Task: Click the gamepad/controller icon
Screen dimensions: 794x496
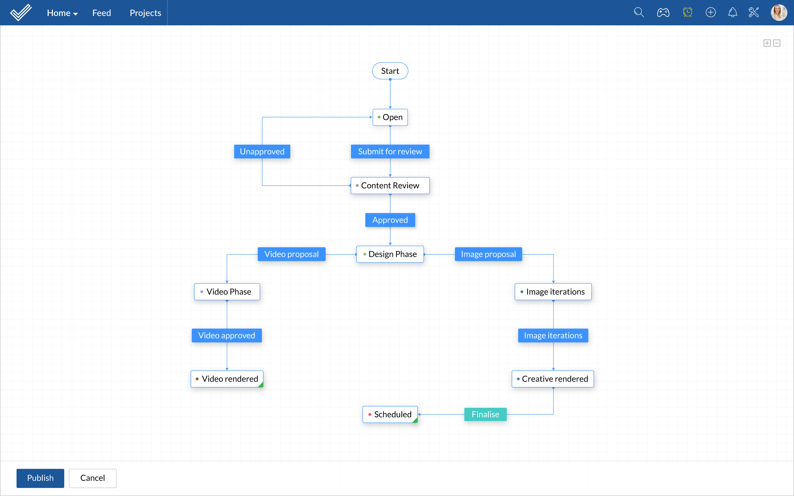Action: [663, 12]
